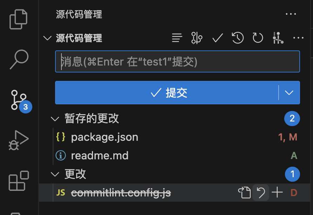Open the Extensions view
Screen dimensions: 313x215
19,181
